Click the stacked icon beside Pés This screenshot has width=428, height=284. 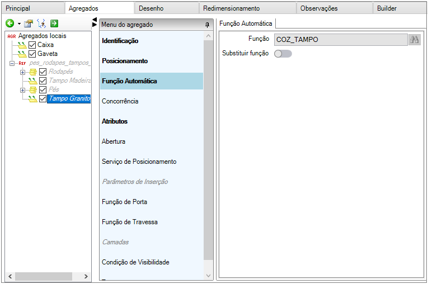coord(33,89)
